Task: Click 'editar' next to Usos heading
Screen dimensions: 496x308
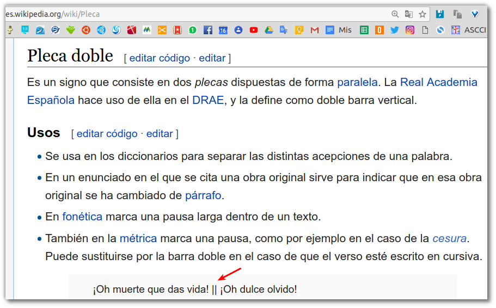Action: pyautogui.click(x=160, y=134)
